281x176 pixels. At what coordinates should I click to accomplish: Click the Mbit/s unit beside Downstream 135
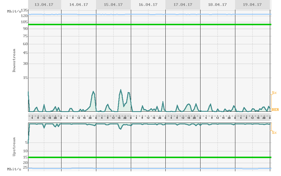14,11
